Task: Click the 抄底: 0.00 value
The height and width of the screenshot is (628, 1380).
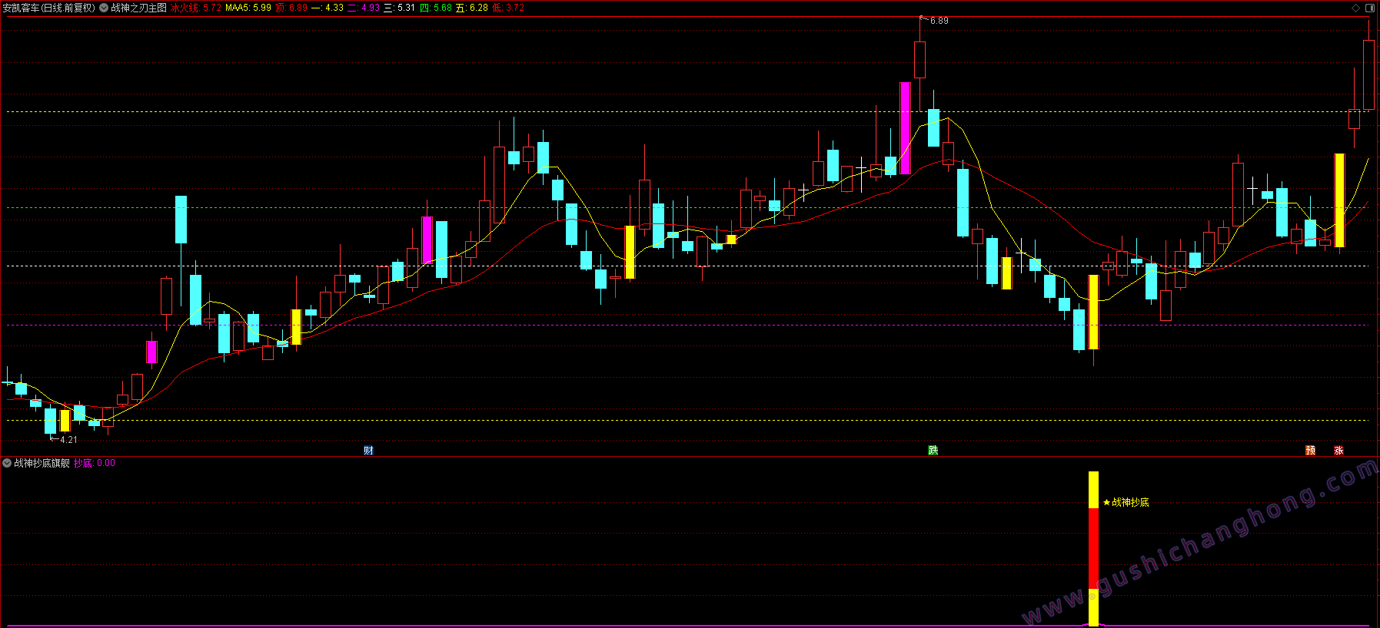Action: [x=94, y=463]
